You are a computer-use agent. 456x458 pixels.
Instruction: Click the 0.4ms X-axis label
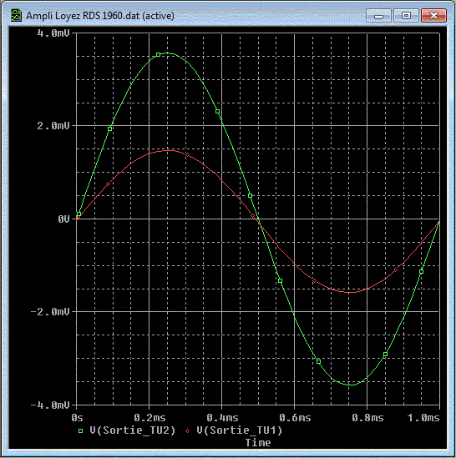[x=222, y=418]
